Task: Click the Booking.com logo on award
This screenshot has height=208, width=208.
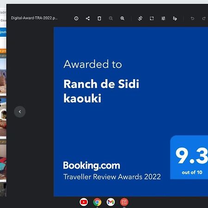Action: tap(92, 166)
